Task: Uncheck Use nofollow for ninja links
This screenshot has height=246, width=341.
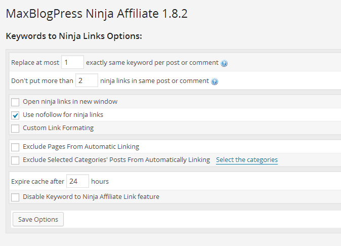Action: (x=15, y=115)
